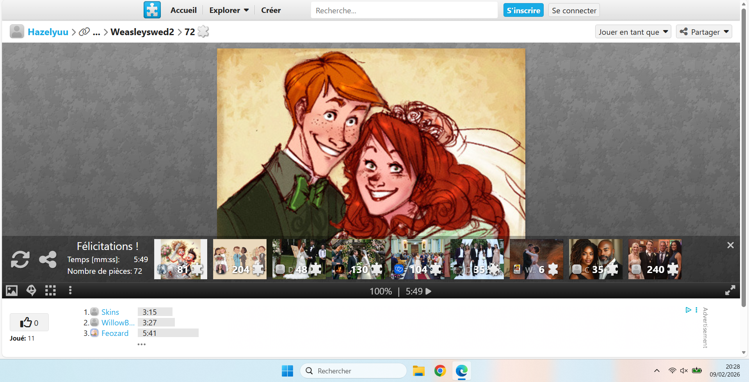This screenshot has width=749, height=382.
Task: Open the Jouer en tant que dropdown
Action: [x=633, y=32]
